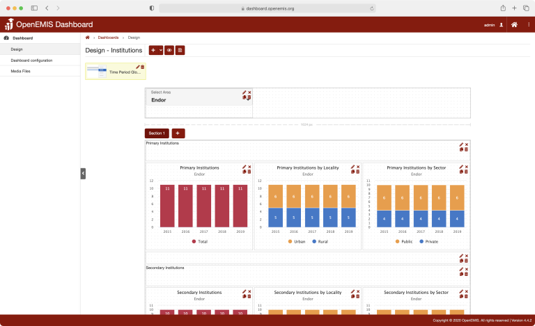The width and height of the screenshot is (535, 326).
Task: Select Media Files in the sidebar
Action: pyautogui.click(x=20, y=71)
